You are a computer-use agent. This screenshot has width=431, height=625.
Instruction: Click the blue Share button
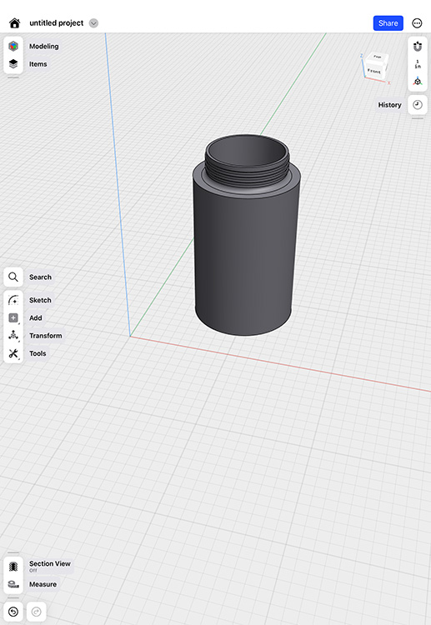point(388,23)
